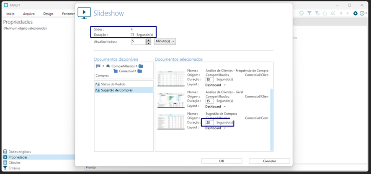
Task: Select Status do Pedido document
Action: coord(124,84)
